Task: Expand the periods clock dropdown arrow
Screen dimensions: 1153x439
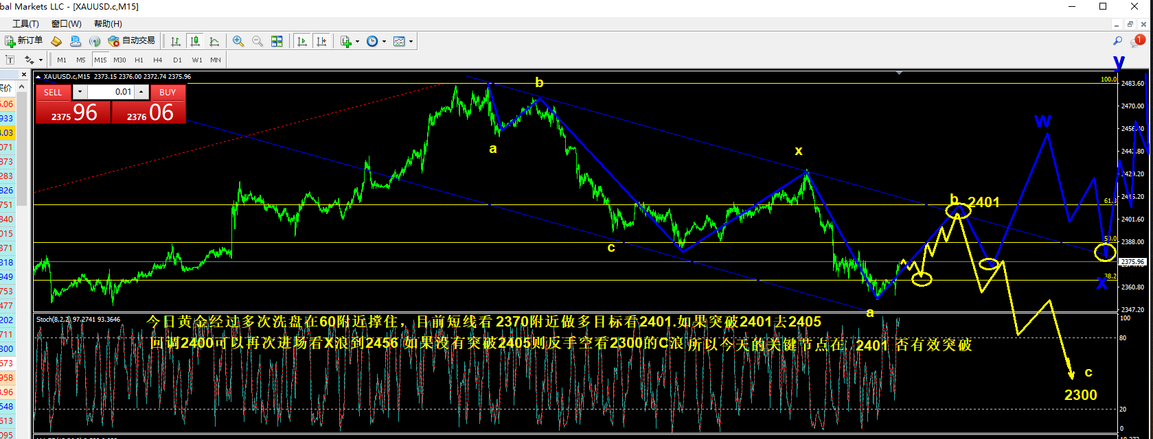Action: (x=384, y=41)
